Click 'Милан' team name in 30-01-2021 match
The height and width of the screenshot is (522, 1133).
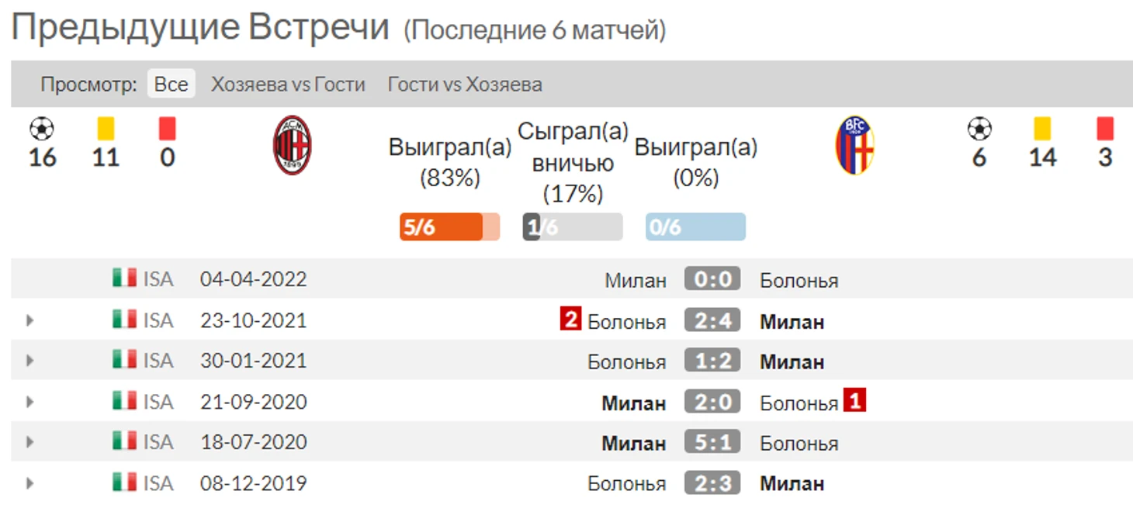click(792, 361)
